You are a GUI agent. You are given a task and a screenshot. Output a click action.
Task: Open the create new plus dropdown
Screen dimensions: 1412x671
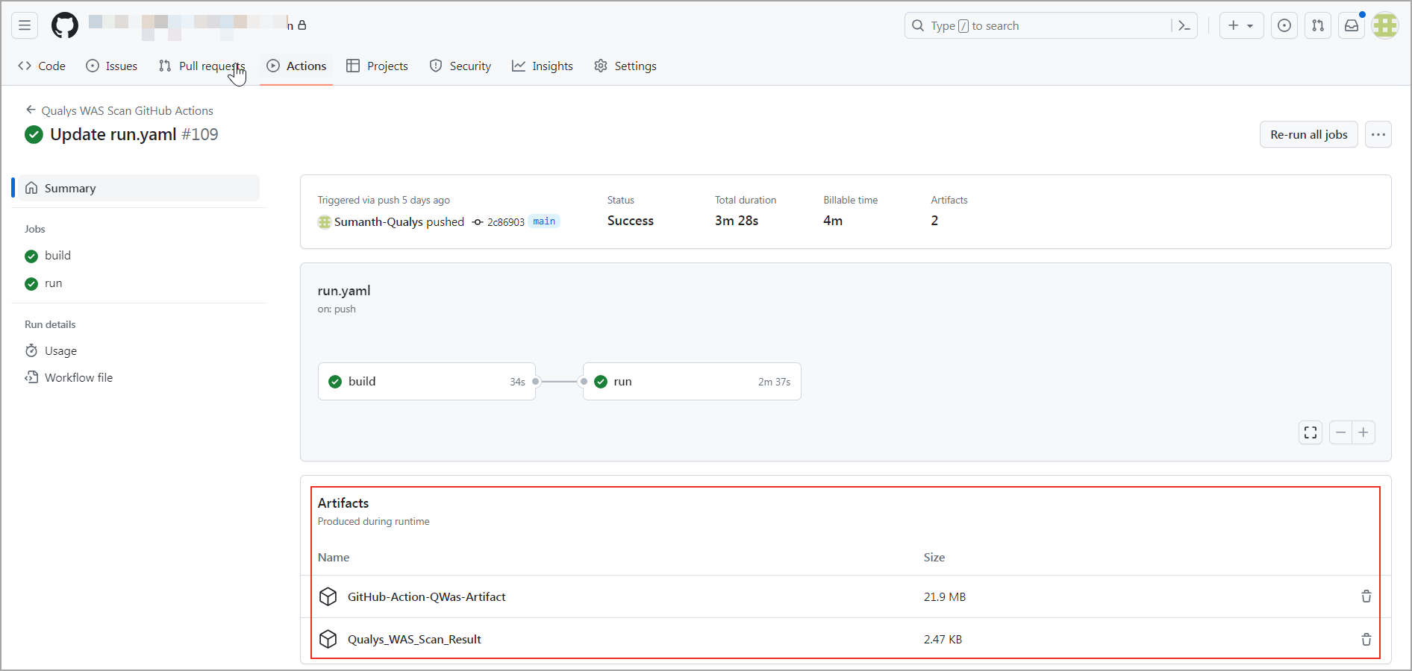[x=1241, y=25]
